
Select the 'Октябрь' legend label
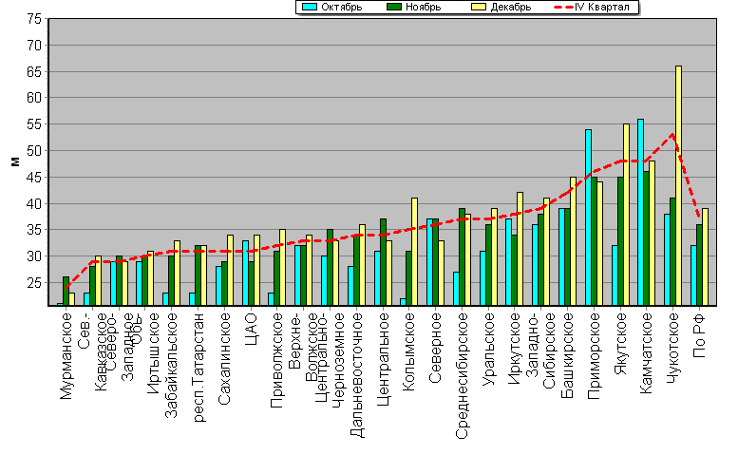pyautogui.click(x=341, y=7)
